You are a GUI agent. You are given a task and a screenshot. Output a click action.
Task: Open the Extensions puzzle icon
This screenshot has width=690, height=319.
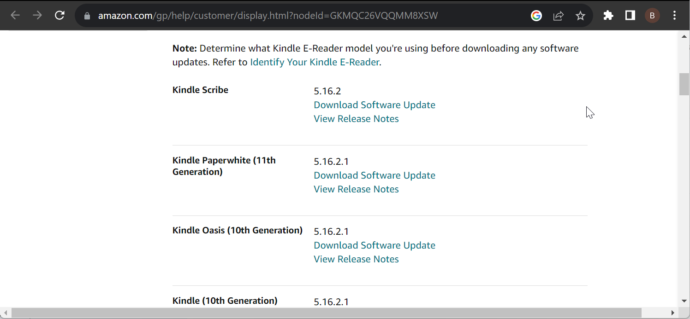(x=608, y=16)
